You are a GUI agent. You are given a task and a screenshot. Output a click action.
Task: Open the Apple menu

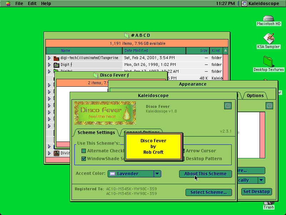tap(8, 3)
